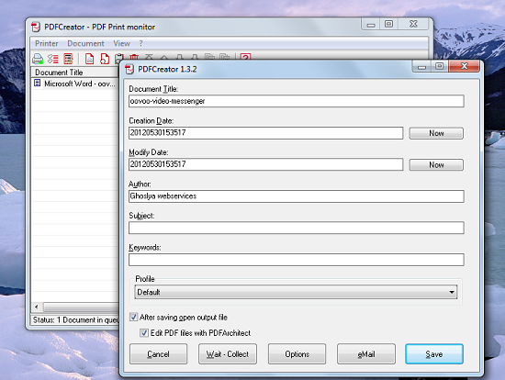Click the left arrow of the horizontal scrollbar
Viewport: 505px width, 380px height.
point(37,307)
